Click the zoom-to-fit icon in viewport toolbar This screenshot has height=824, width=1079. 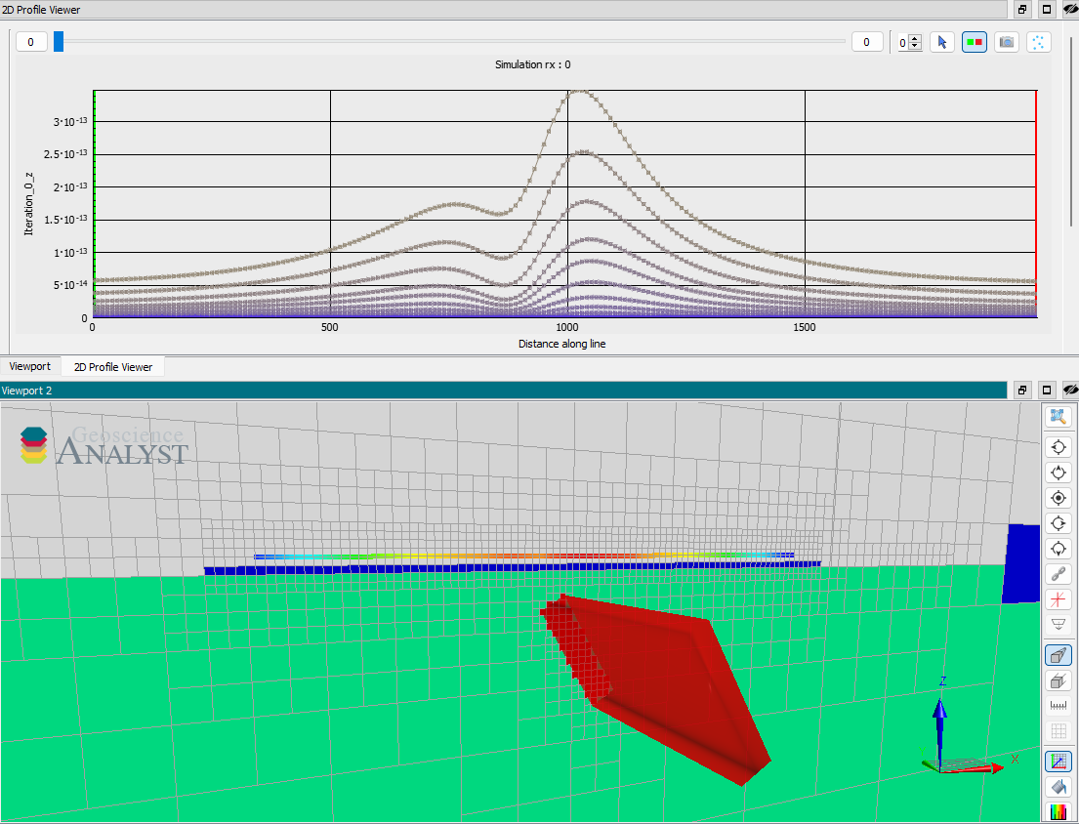click(1058, 418)
